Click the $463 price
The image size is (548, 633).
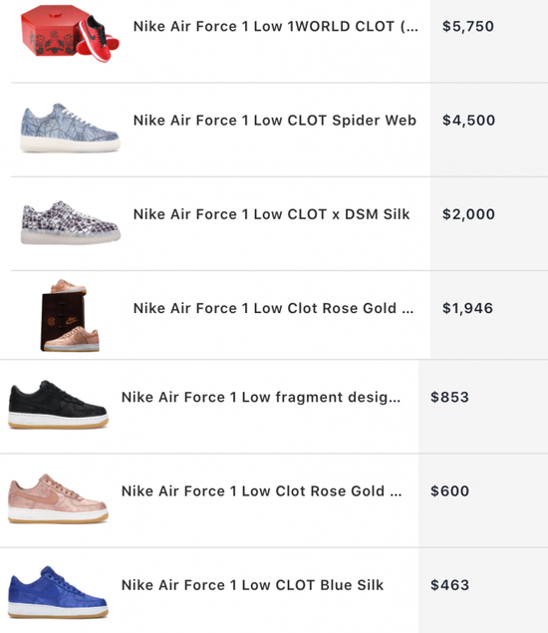pyautogui.click(x=449, y=585)
